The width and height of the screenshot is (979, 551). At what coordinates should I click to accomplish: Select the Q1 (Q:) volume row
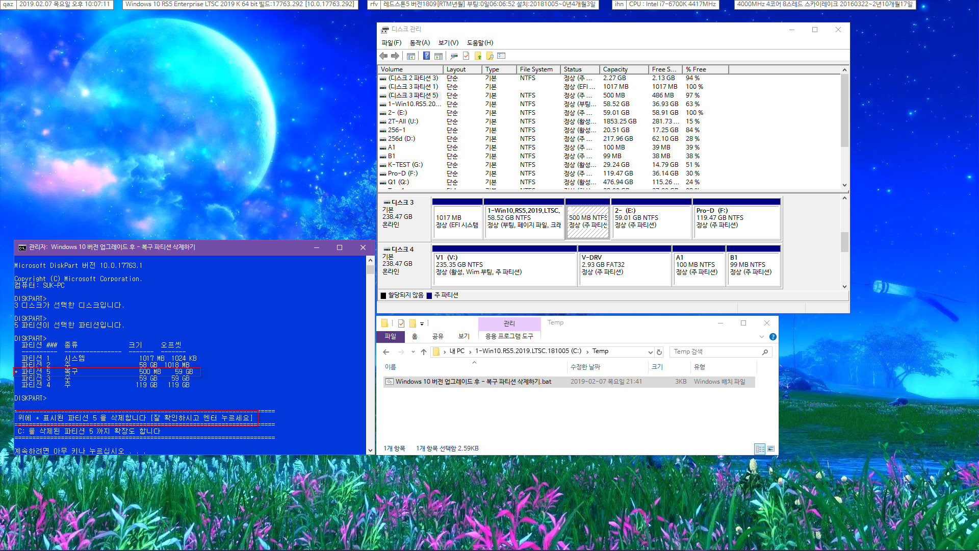(x=609, y=182)
